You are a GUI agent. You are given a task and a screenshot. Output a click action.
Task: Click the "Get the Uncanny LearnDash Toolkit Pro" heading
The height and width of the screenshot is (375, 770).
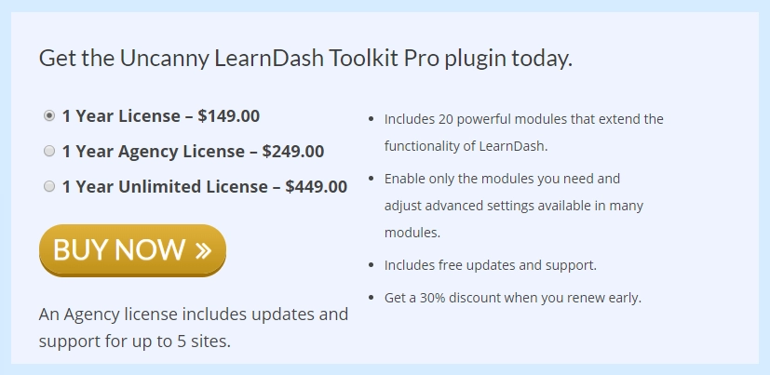[x=305, y=59]
